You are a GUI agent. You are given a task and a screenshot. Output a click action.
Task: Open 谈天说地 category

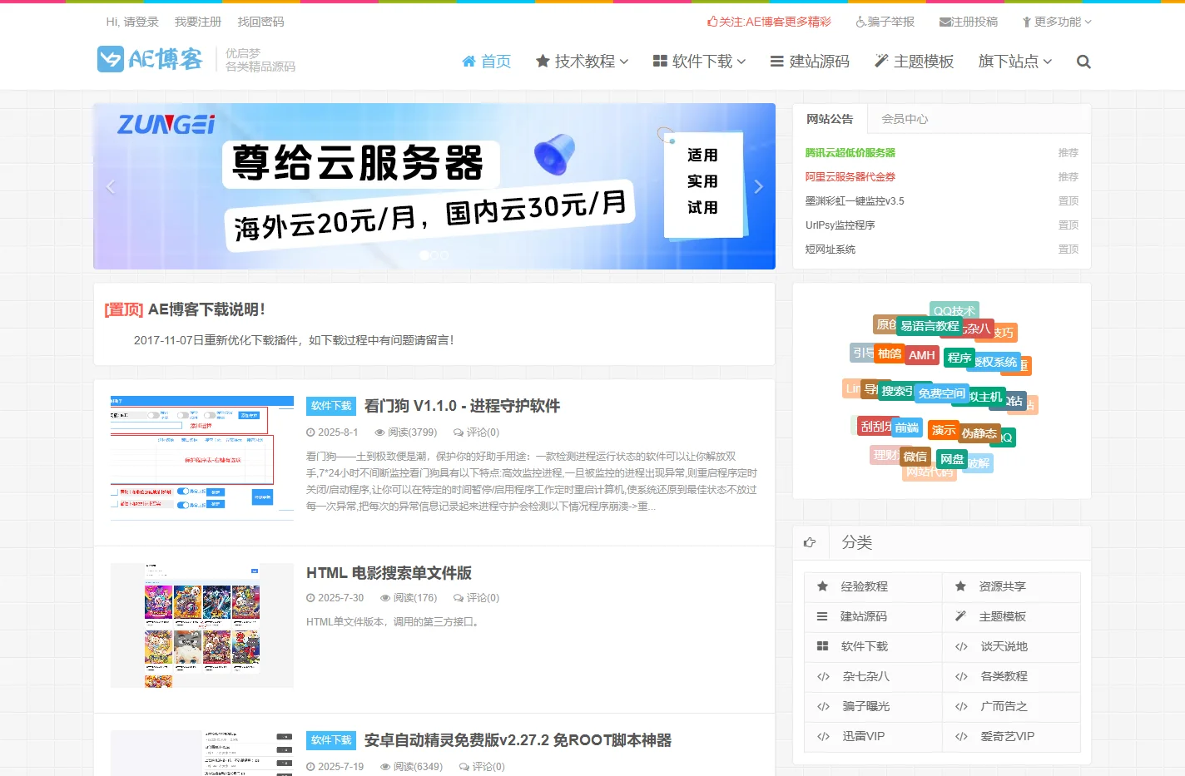tap(1011, 647)
